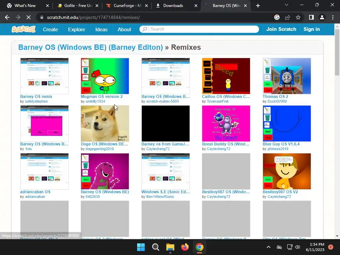Open the Windows S.E (Sonic Ed... link
This screenshot has width=340, height=255.
[166, 192]
